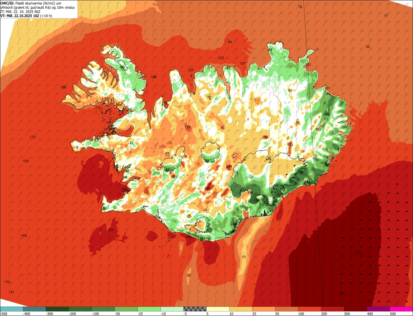Select the value 137 in the northern bay
This screenshot has width=413, height=316.
(191, 70)
